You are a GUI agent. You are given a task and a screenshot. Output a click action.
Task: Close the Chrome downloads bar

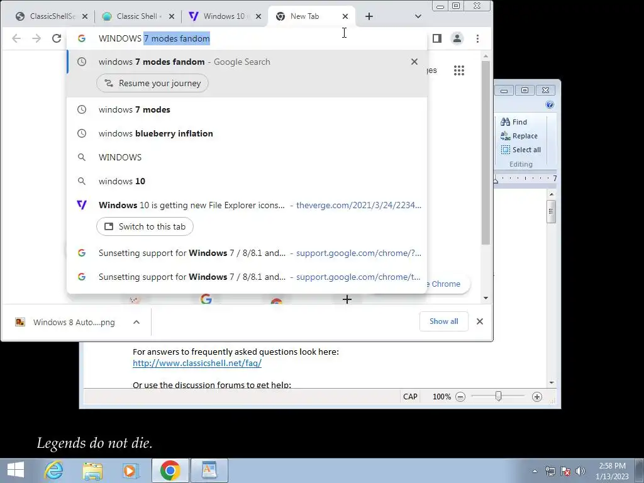tap(480, 321)
